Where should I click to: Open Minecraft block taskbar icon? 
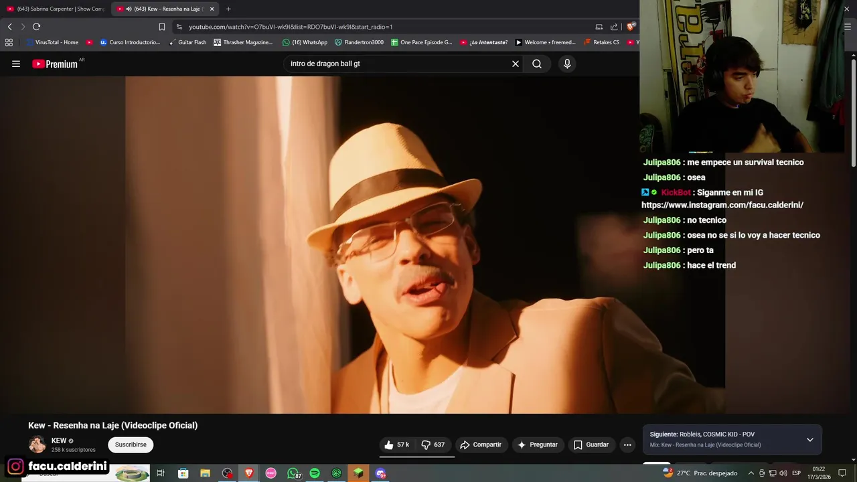tap(359, 473)
